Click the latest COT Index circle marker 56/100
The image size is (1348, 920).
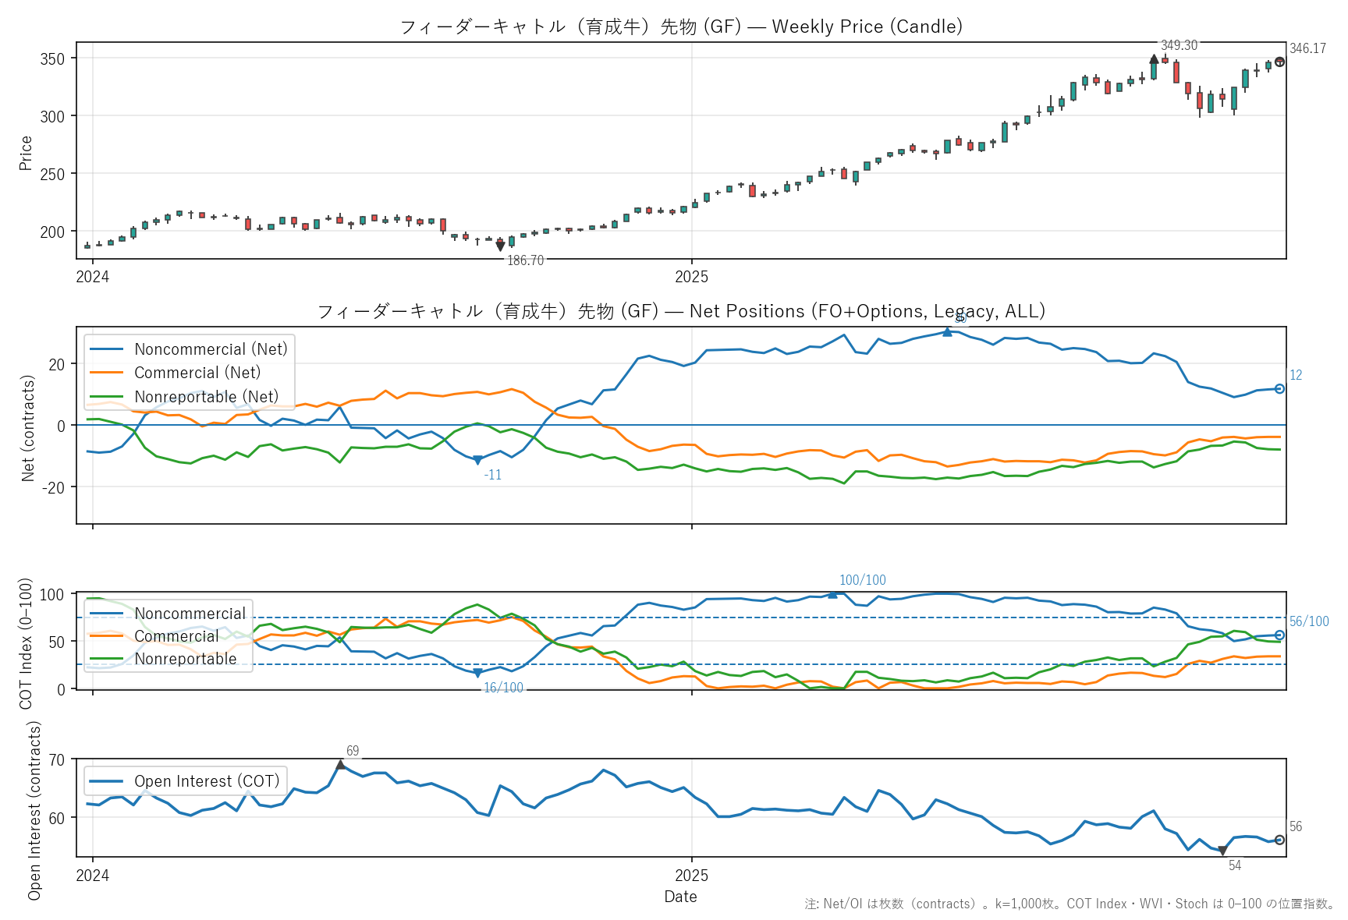click(1279, 635)
